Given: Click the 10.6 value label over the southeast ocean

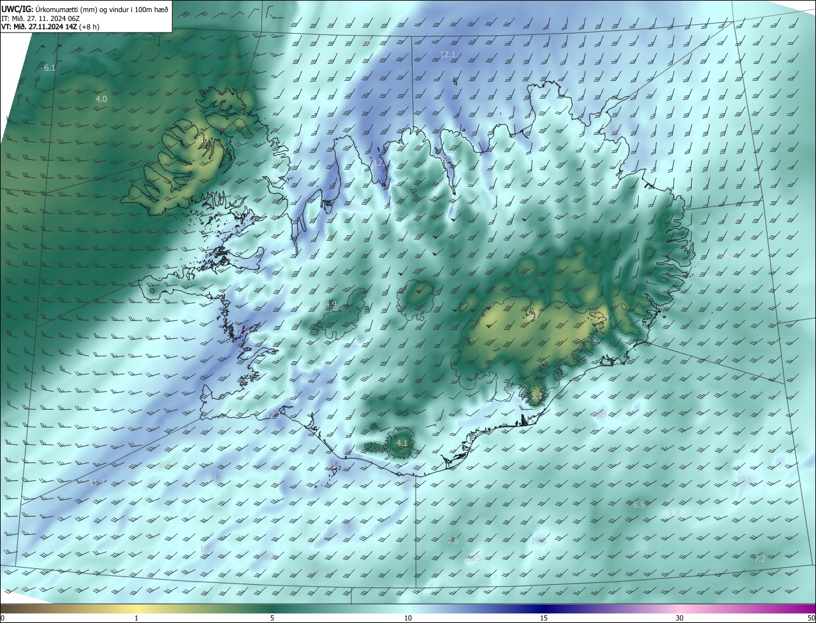Looking at the screenshot, I should (x=744, y=480).
